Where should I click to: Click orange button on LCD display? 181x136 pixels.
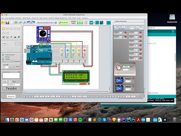[83, 84]
